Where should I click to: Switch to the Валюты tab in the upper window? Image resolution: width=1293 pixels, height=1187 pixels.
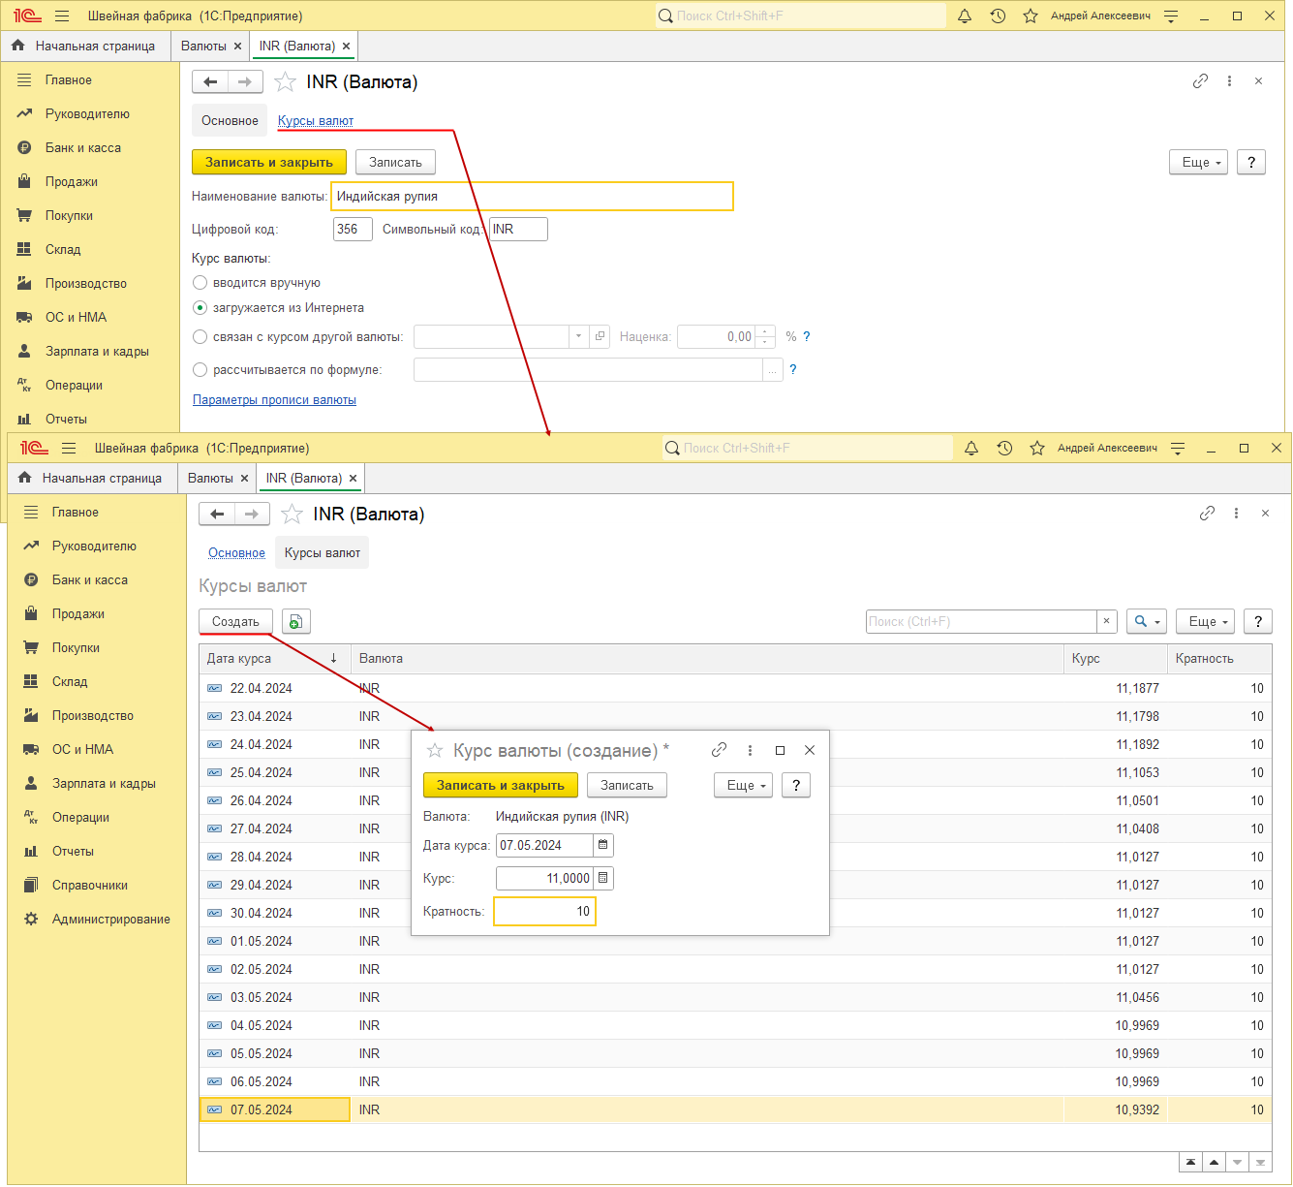coord(203,46)
